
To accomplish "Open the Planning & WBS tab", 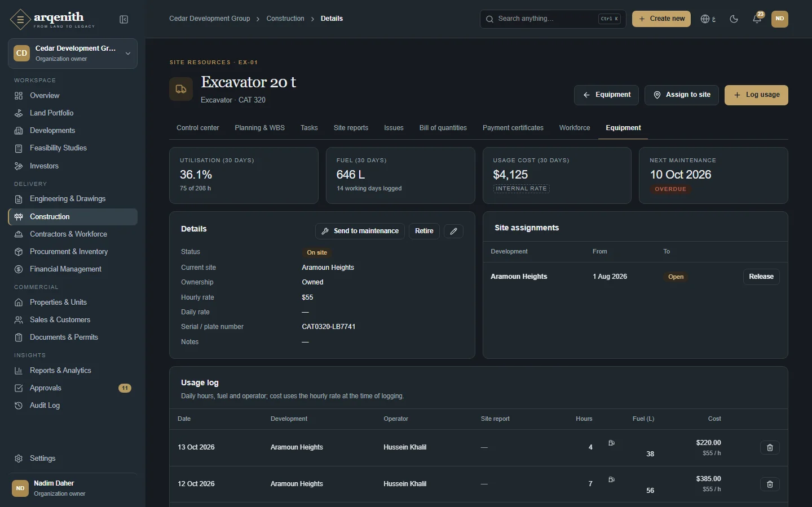I will pyautogui.click(x=260, y=128).
